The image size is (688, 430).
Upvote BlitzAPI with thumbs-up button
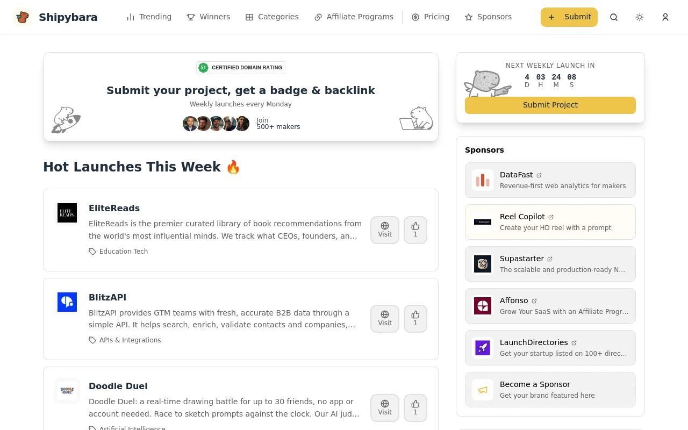[x=415, y=319]
